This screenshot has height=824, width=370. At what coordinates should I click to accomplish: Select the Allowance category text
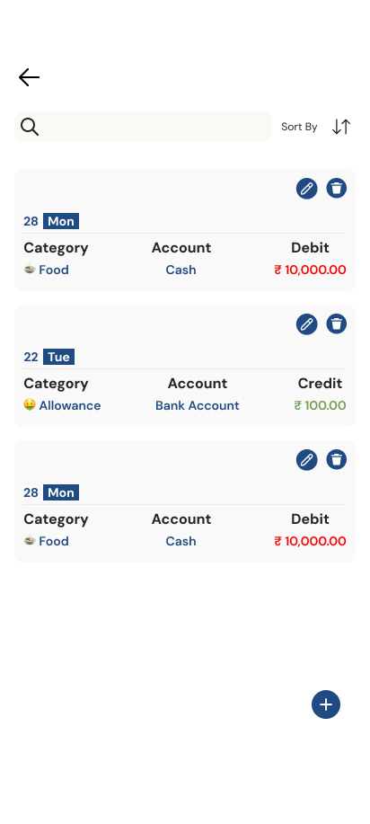coord(70,405)
